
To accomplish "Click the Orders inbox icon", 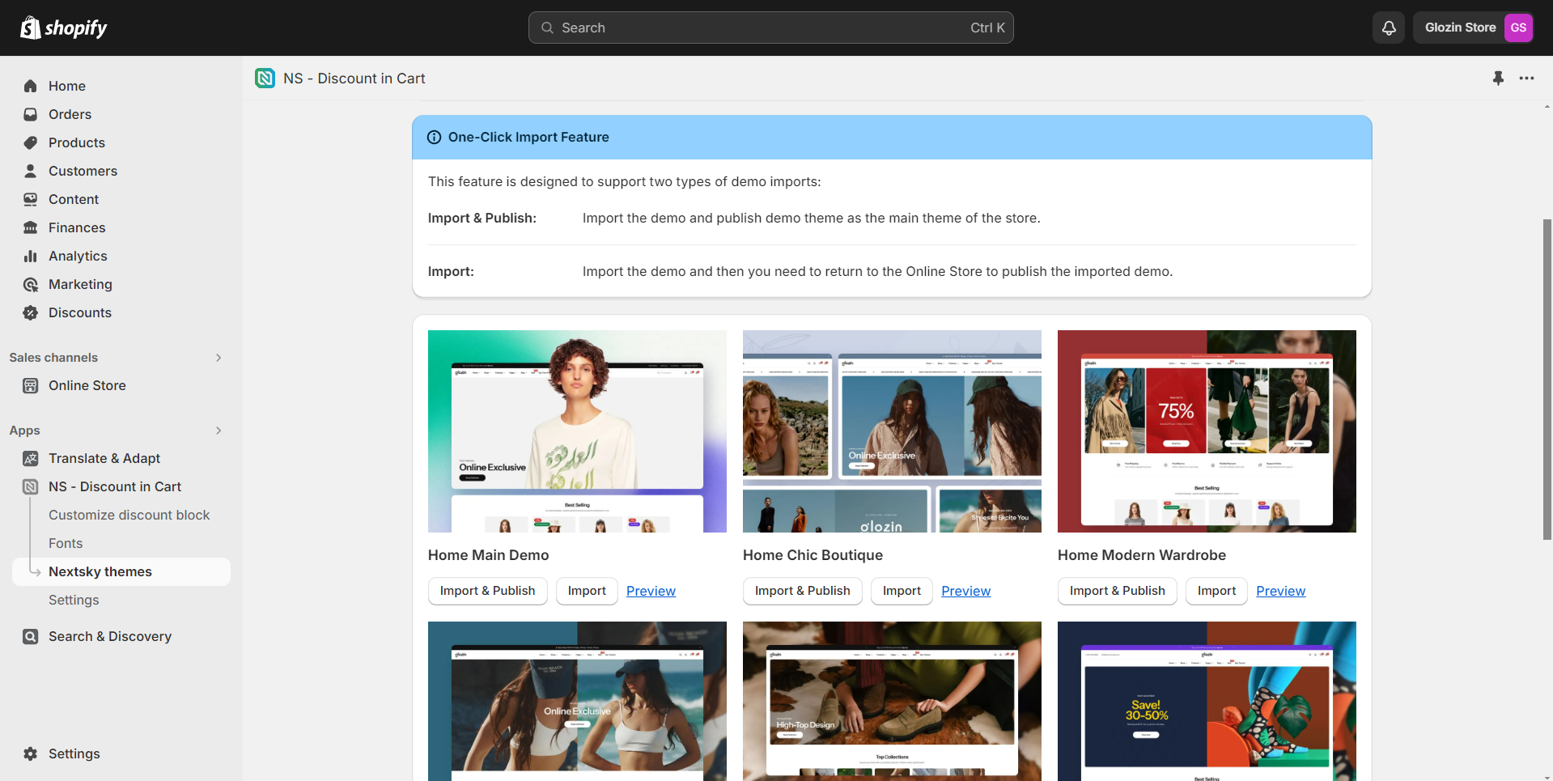I will 31,114.
